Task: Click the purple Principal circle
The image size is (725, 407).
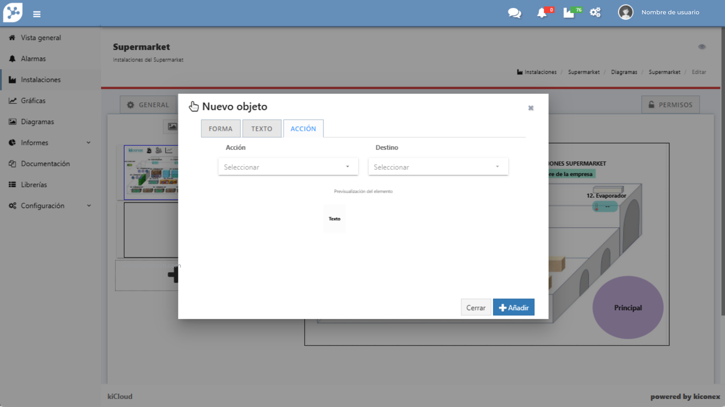Action: click(x=628, y=308)
